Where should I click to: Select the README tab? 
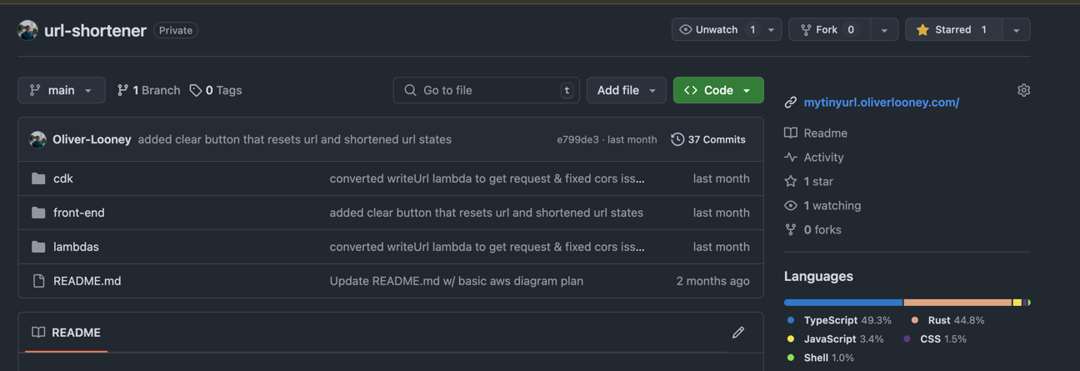[67, 333]
